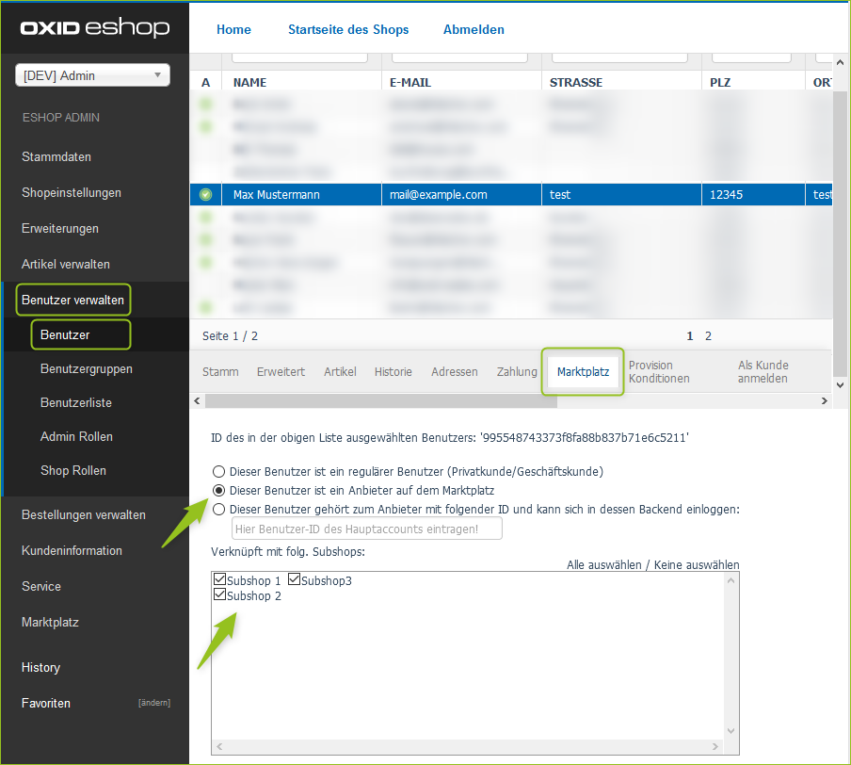851x765 pixels.
Task: Select 'Anbieter auf dem Marktplatz' radio button
Action: coord(218,490)
